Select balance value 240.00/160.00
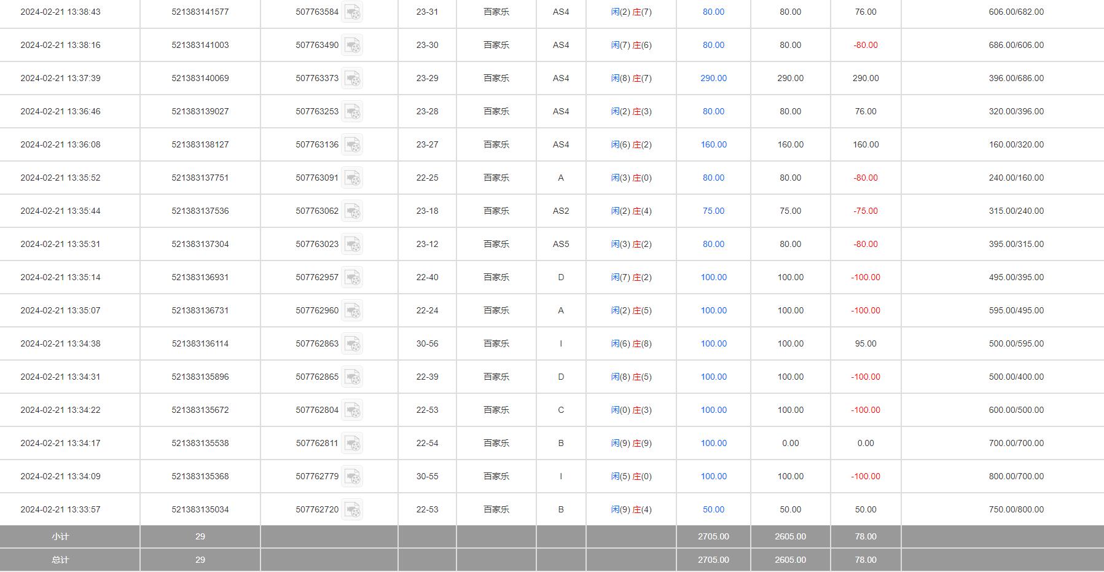This screenshot has width=1104, height=572. click(1016, 178)
